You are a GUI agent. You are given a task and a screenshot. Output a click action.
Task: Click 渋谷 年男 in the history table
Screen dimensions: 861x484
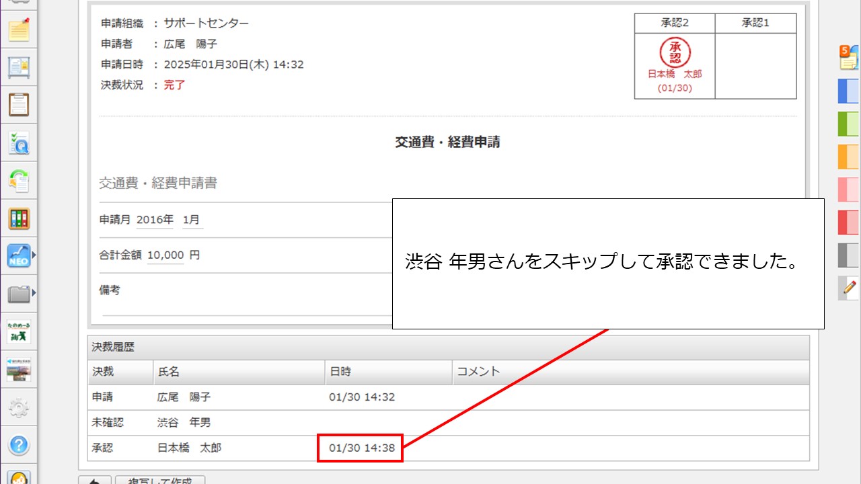(x=184, y=423)
